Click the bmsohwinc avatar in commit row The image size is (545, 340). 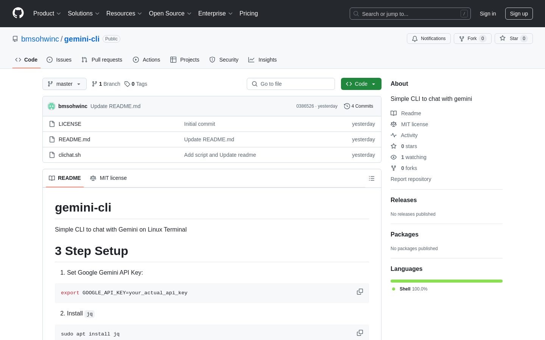(x=51, y=106)
